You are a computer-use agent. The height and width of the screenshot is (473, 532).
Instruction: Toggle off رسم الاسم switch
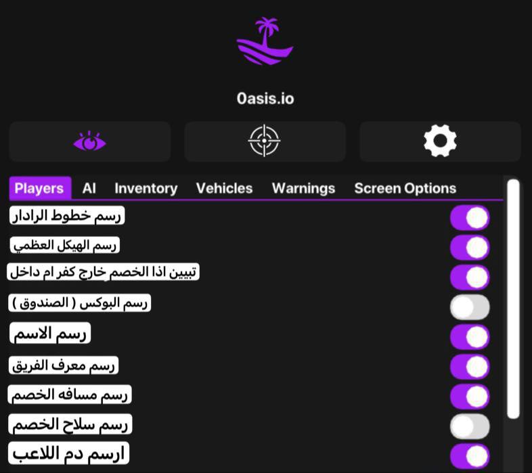tap(470, 336)
